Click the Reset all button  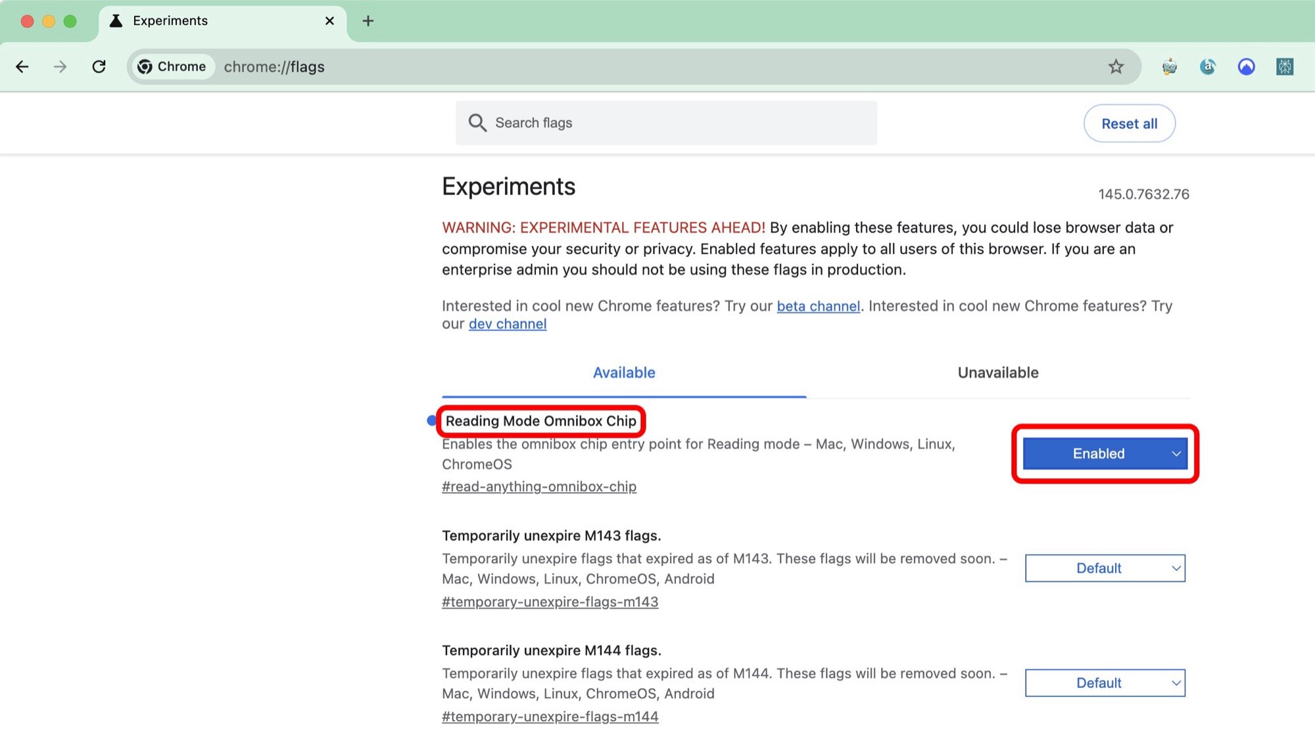coord(1129,123)
